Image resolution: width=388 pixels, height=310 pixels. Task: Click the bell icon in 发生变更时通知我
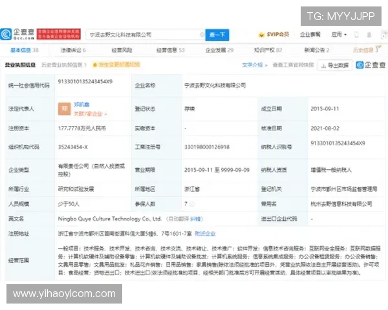(94, 65)
